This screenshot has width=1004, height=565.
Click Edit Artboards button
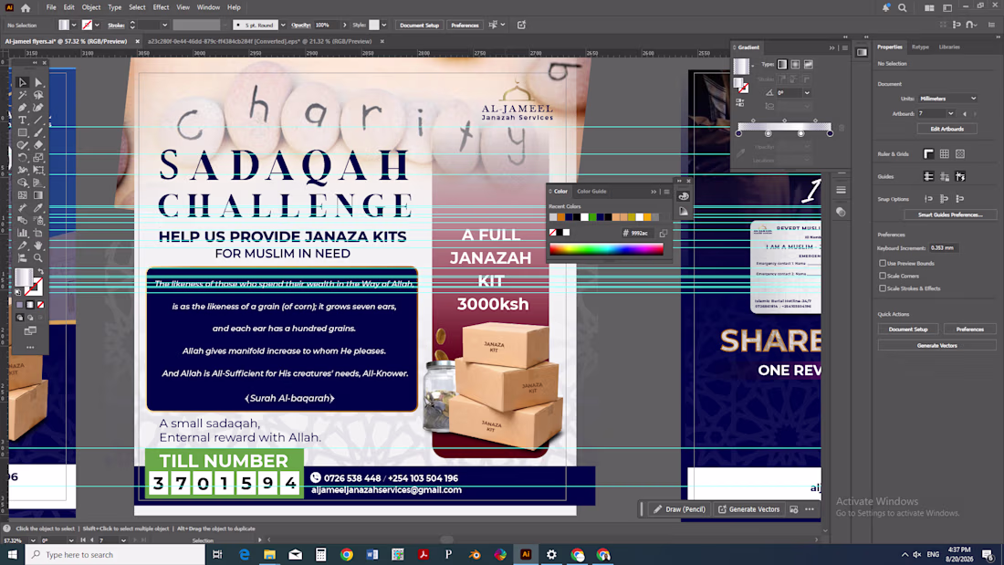[947, 129]
